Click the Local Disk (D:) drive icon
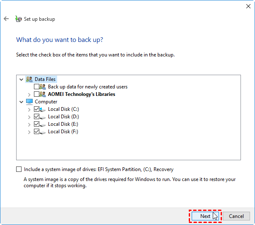 click(x=43, y=117)
